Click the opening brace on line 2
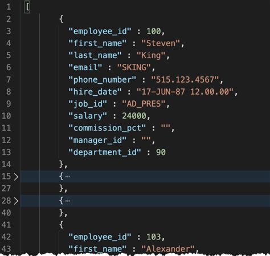Viewport: 270px width, 256px height. click(x=61, y=19)
